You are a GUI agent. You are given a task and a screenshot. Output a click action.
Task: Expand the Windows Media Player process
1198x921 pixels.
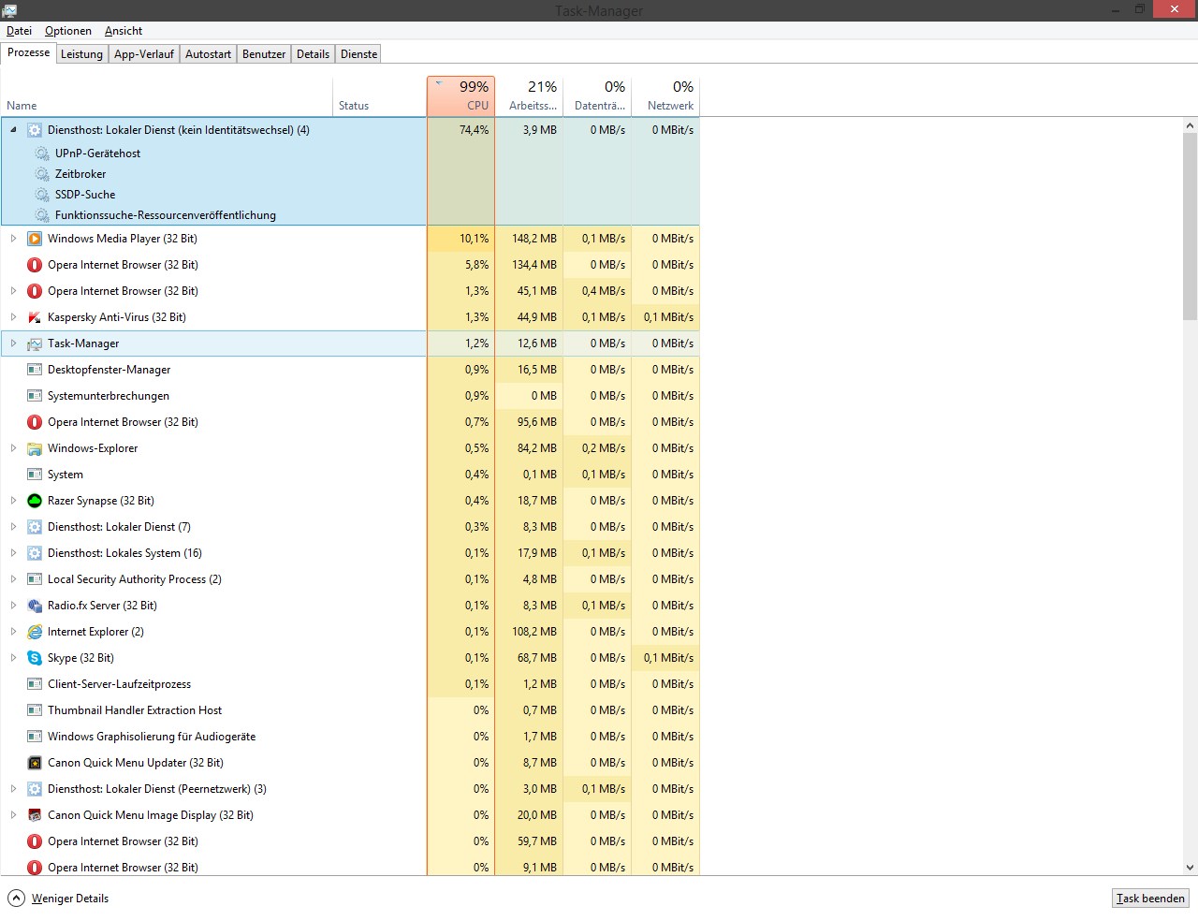[13, 239]
